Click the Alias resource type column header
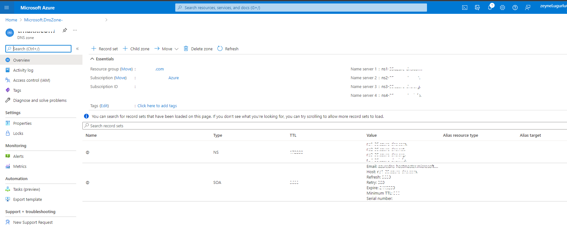This screenshot has height=242, width=567. [460, 135]
